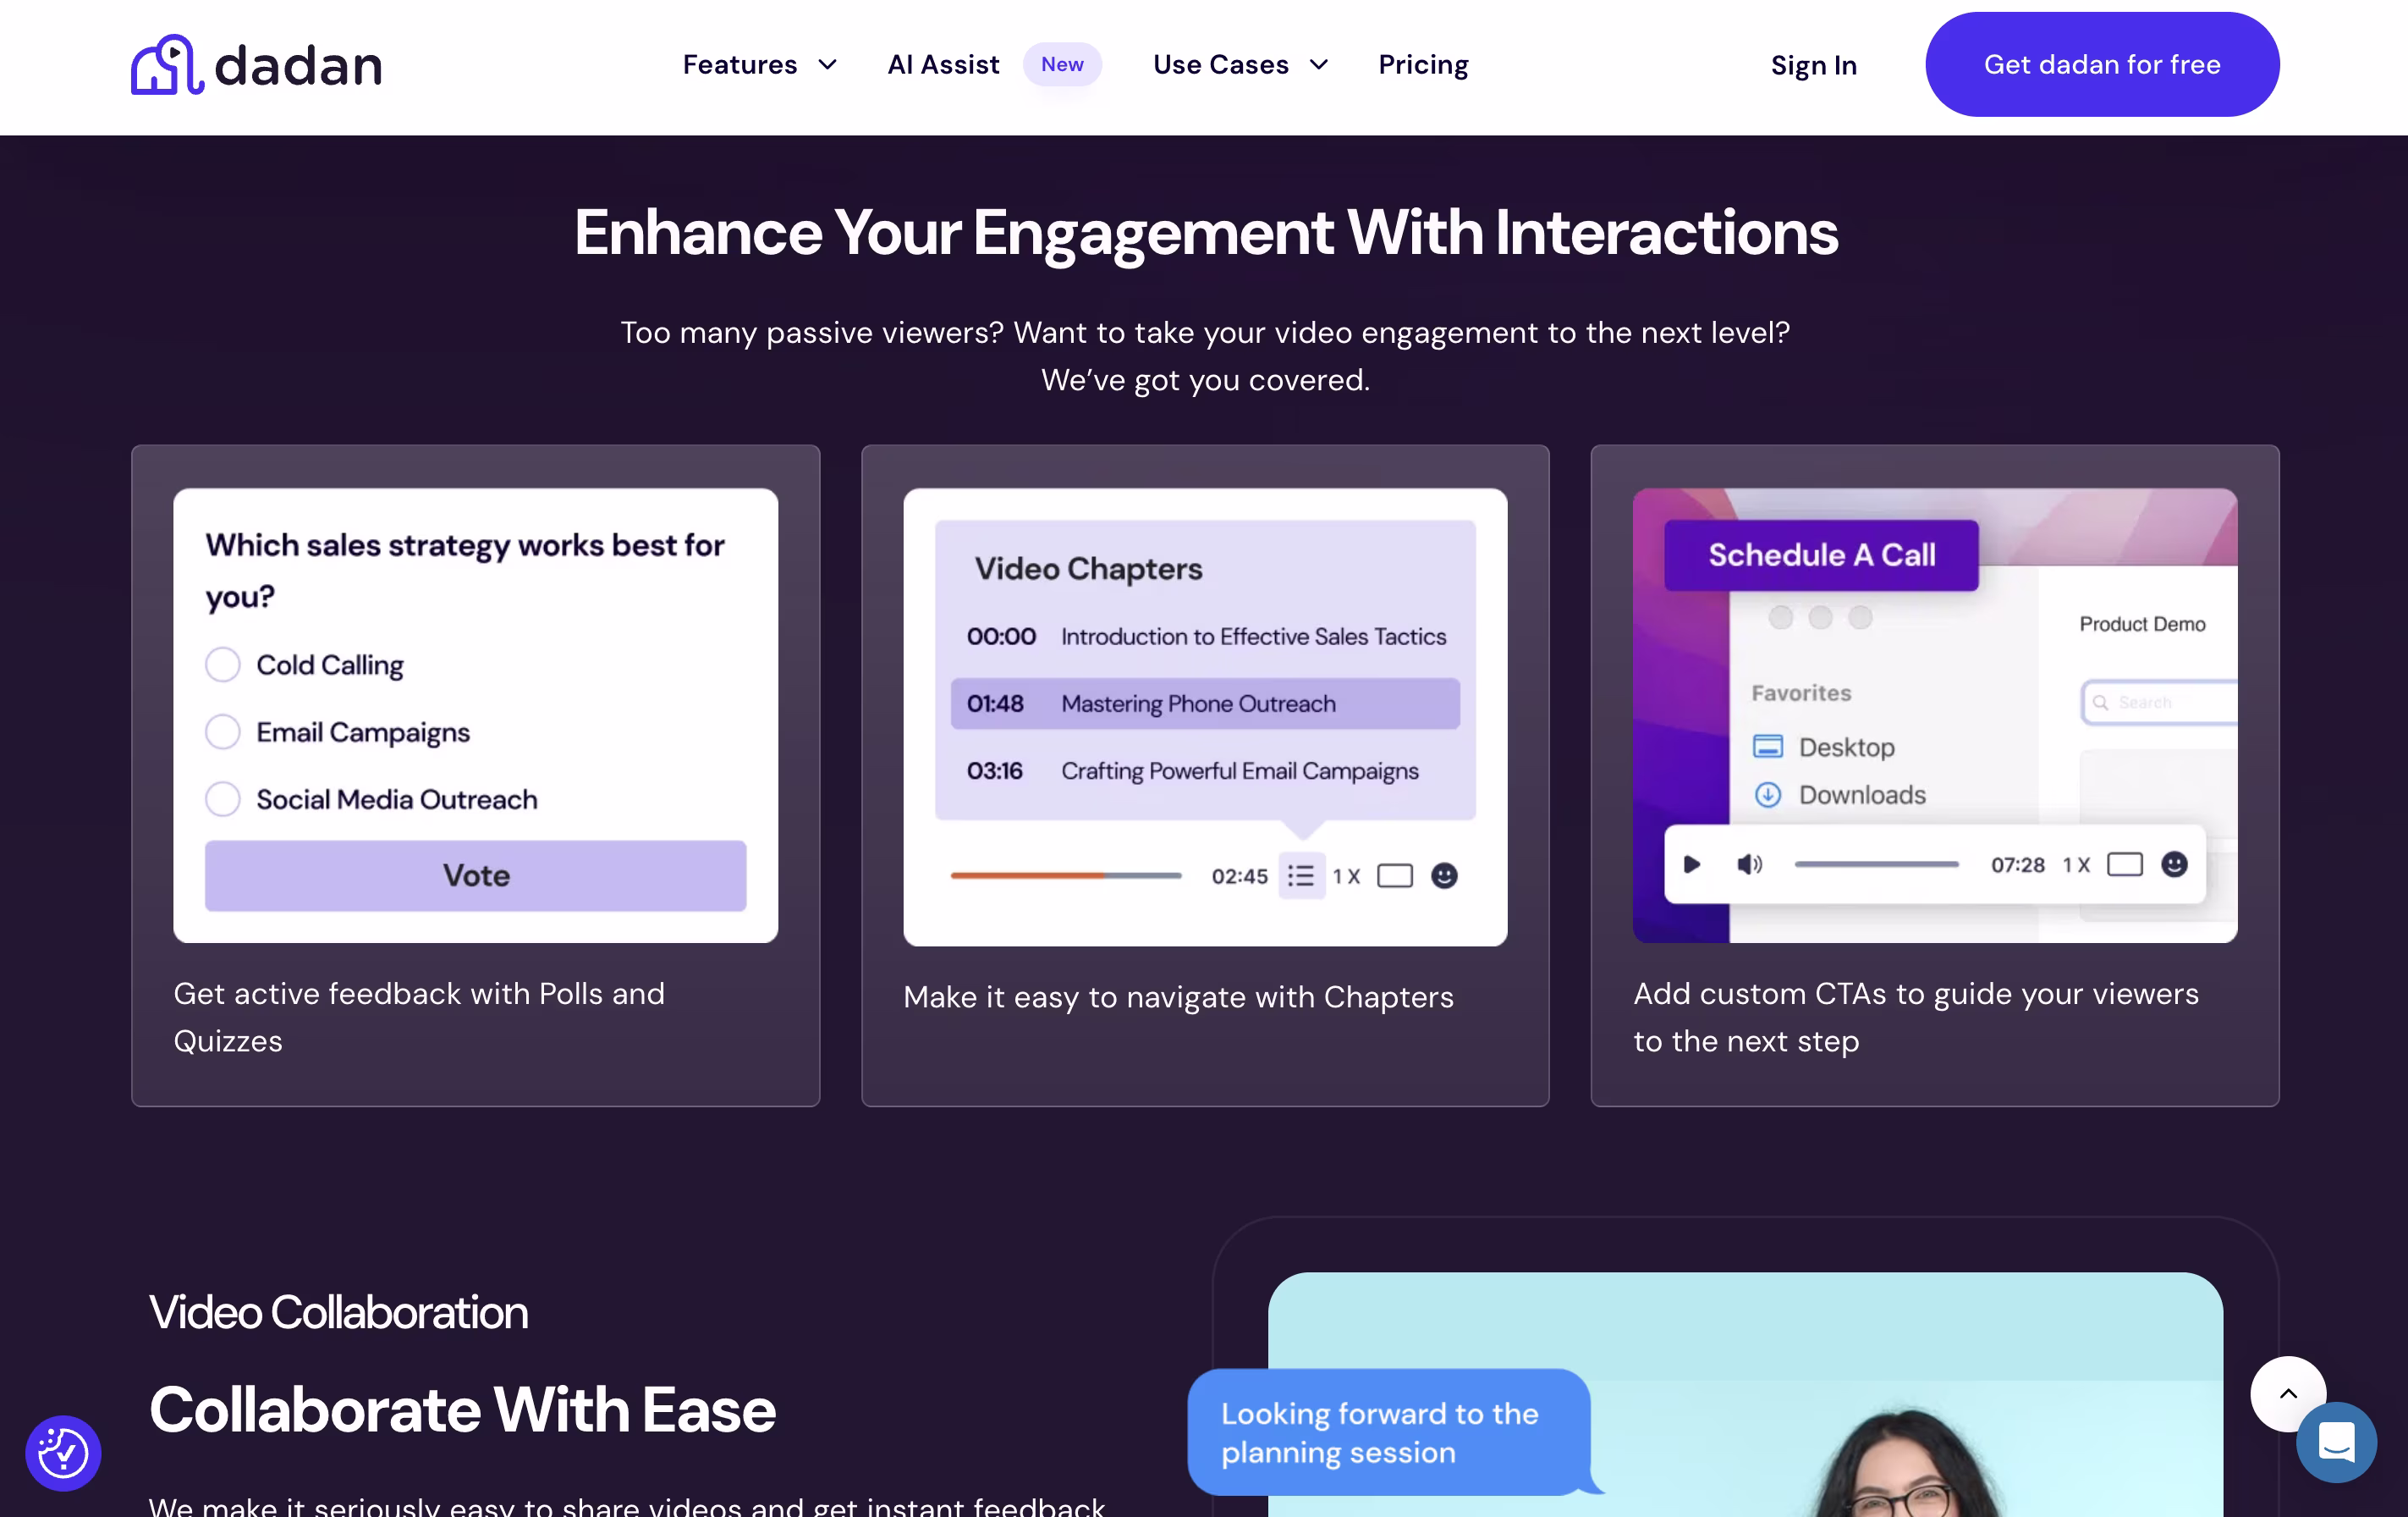Viewport: 2408px width, 1517px height.
Task: Toggle the theater mode icon beside 07:28
Action: (x=2125, y=864)
